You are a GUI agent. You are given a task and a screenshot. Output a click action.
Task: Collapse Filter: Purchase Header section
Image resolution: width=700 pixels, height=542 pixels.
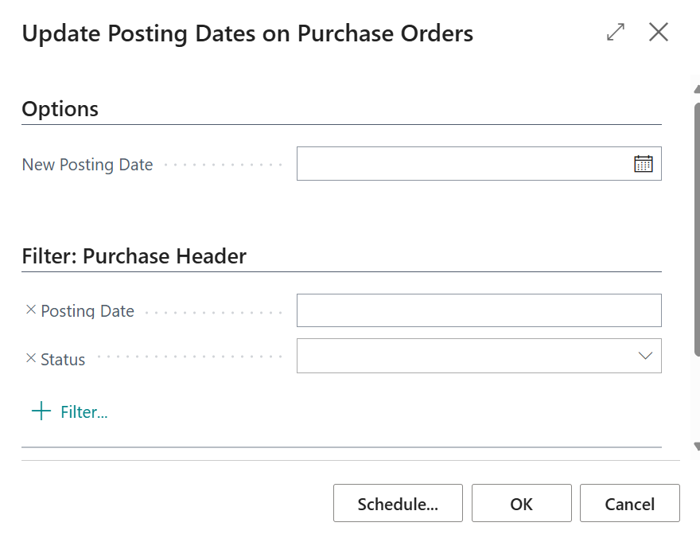tap(134, 256)
